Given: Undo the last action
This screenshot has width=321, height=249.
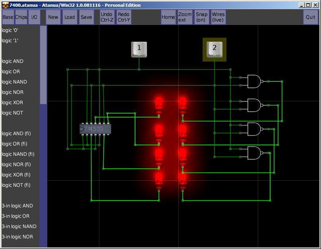Looking at the screenshot, I should [107, 17].
